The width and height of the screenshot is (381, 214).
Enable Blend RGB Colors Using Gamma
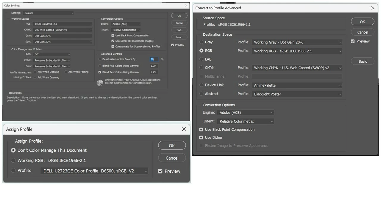(100, 66)
